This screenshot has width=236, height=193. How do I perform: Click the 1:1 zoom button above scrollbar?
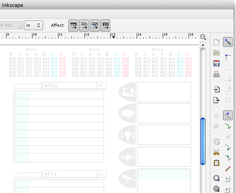click(203, 36)
